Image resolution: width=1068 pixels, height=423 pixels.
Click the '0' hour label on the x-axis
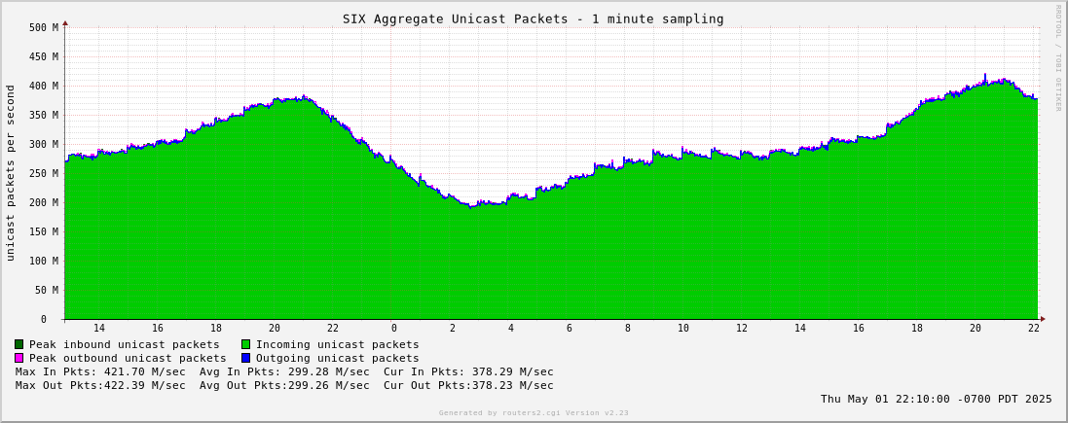pos(393,328)
